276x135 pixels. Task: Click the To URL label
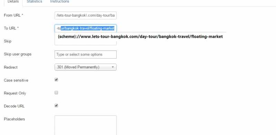(11, 28)
